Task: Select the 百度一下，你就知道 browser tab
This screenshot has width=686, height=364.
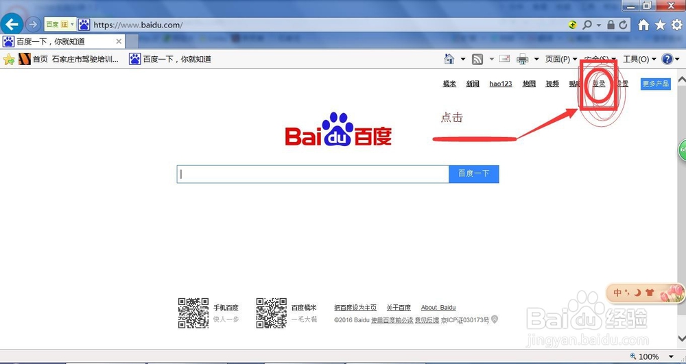Action: tap(62, 42)
